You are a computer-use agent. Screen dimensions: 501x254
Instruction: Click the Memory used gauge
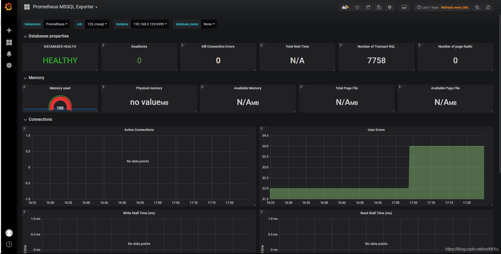coord(60,104)
